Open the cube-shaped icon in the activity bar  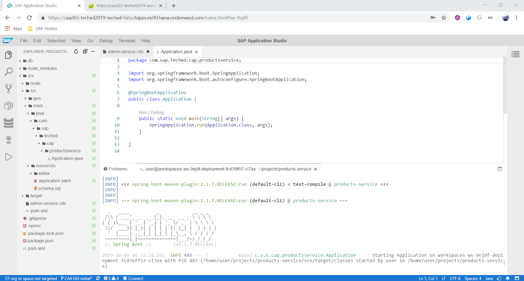click(x=9, y=105)
